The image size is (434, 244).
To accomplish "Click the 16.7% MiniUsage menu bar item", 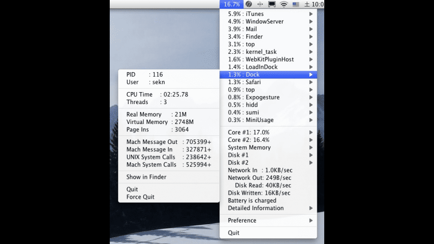I will click(x=231, y=4).
